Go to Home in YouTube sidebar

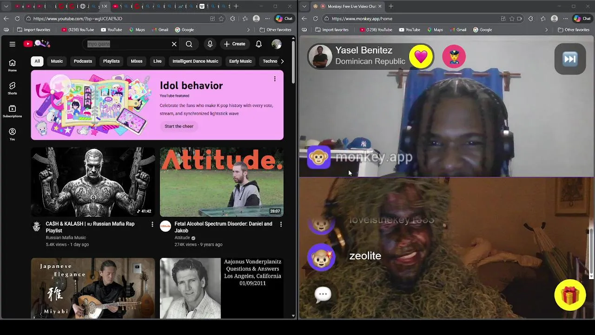click(13, 66)
